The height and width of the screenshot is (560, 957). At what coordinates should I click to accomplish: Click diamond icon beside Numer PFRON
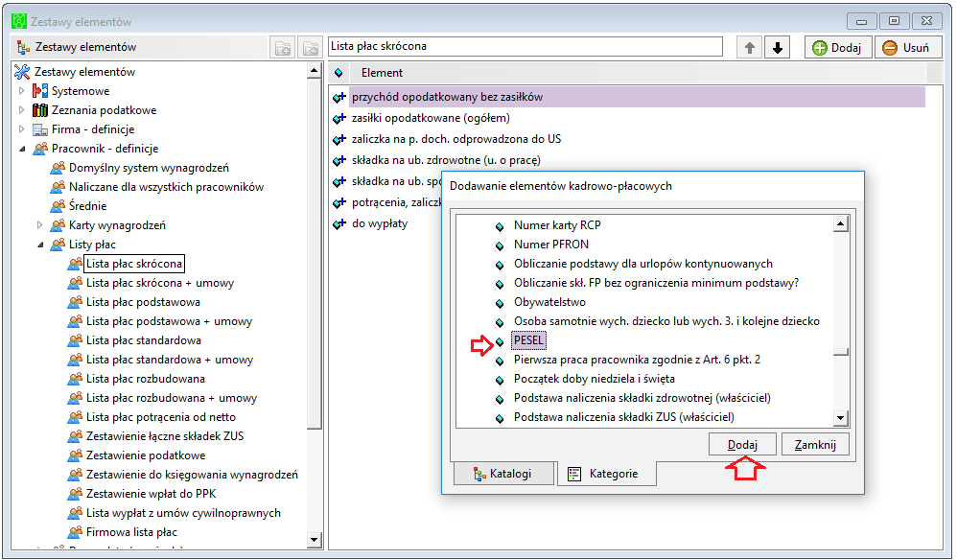coord(500,245)
